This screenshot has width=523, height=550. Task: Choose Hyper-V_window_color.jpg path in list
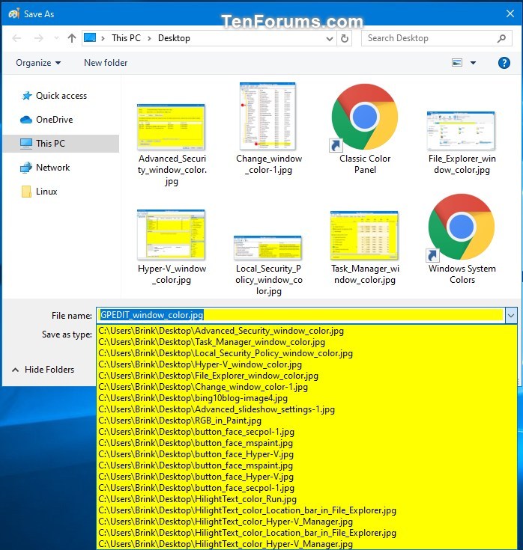[306, 364]
